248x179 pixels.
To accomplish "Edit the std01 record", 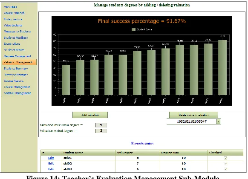I will 51,158.
